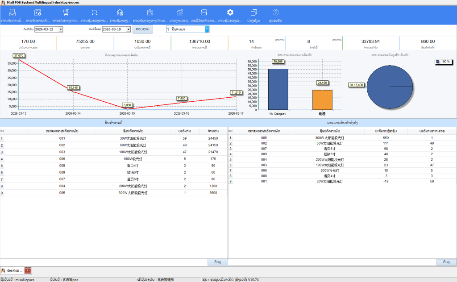Click the button below the left sales table
This screenshot has height=282, width=457.
[217, 261]
